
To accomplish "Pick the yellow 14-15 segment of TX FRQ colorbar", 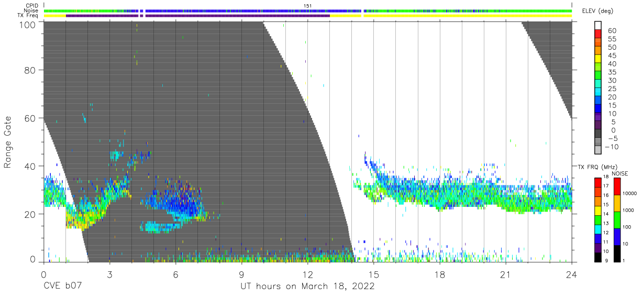I will click(x=599, y=210).
